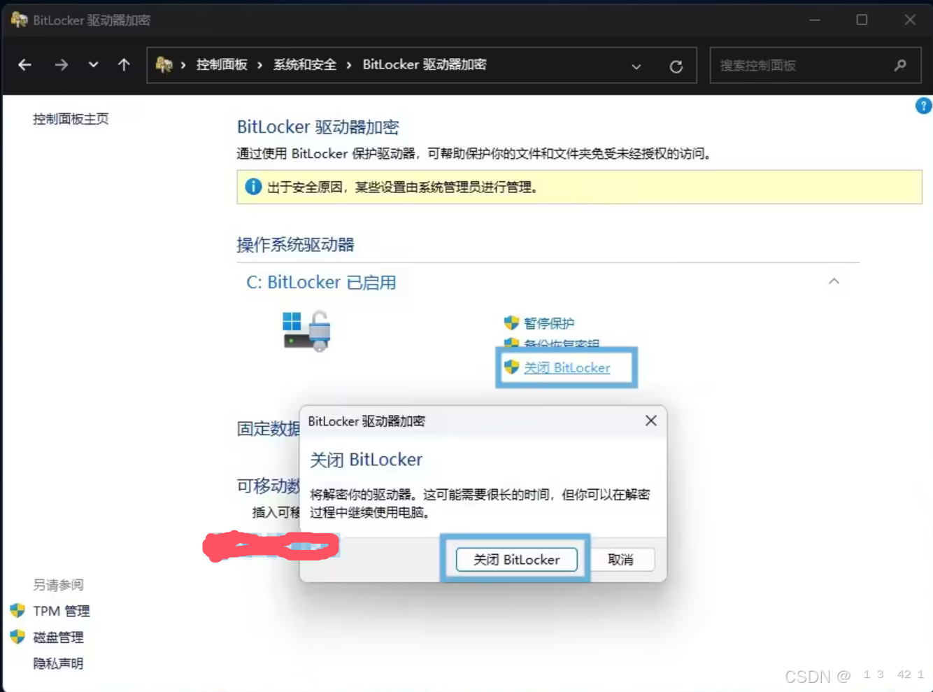Image resolution: width=933 pixels, height=692 pixels.
Task: Cancel the dialog with 取消 button
Action: click(622, 559)
